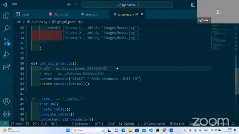
Task: Go forward with the right arrow
Action: point(76,5)
